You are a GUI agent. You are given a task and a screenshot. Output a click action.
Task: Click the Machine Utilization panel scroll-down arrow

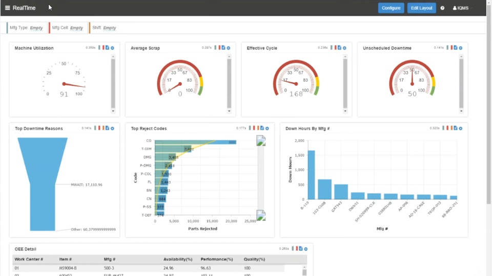click(113, 111)
